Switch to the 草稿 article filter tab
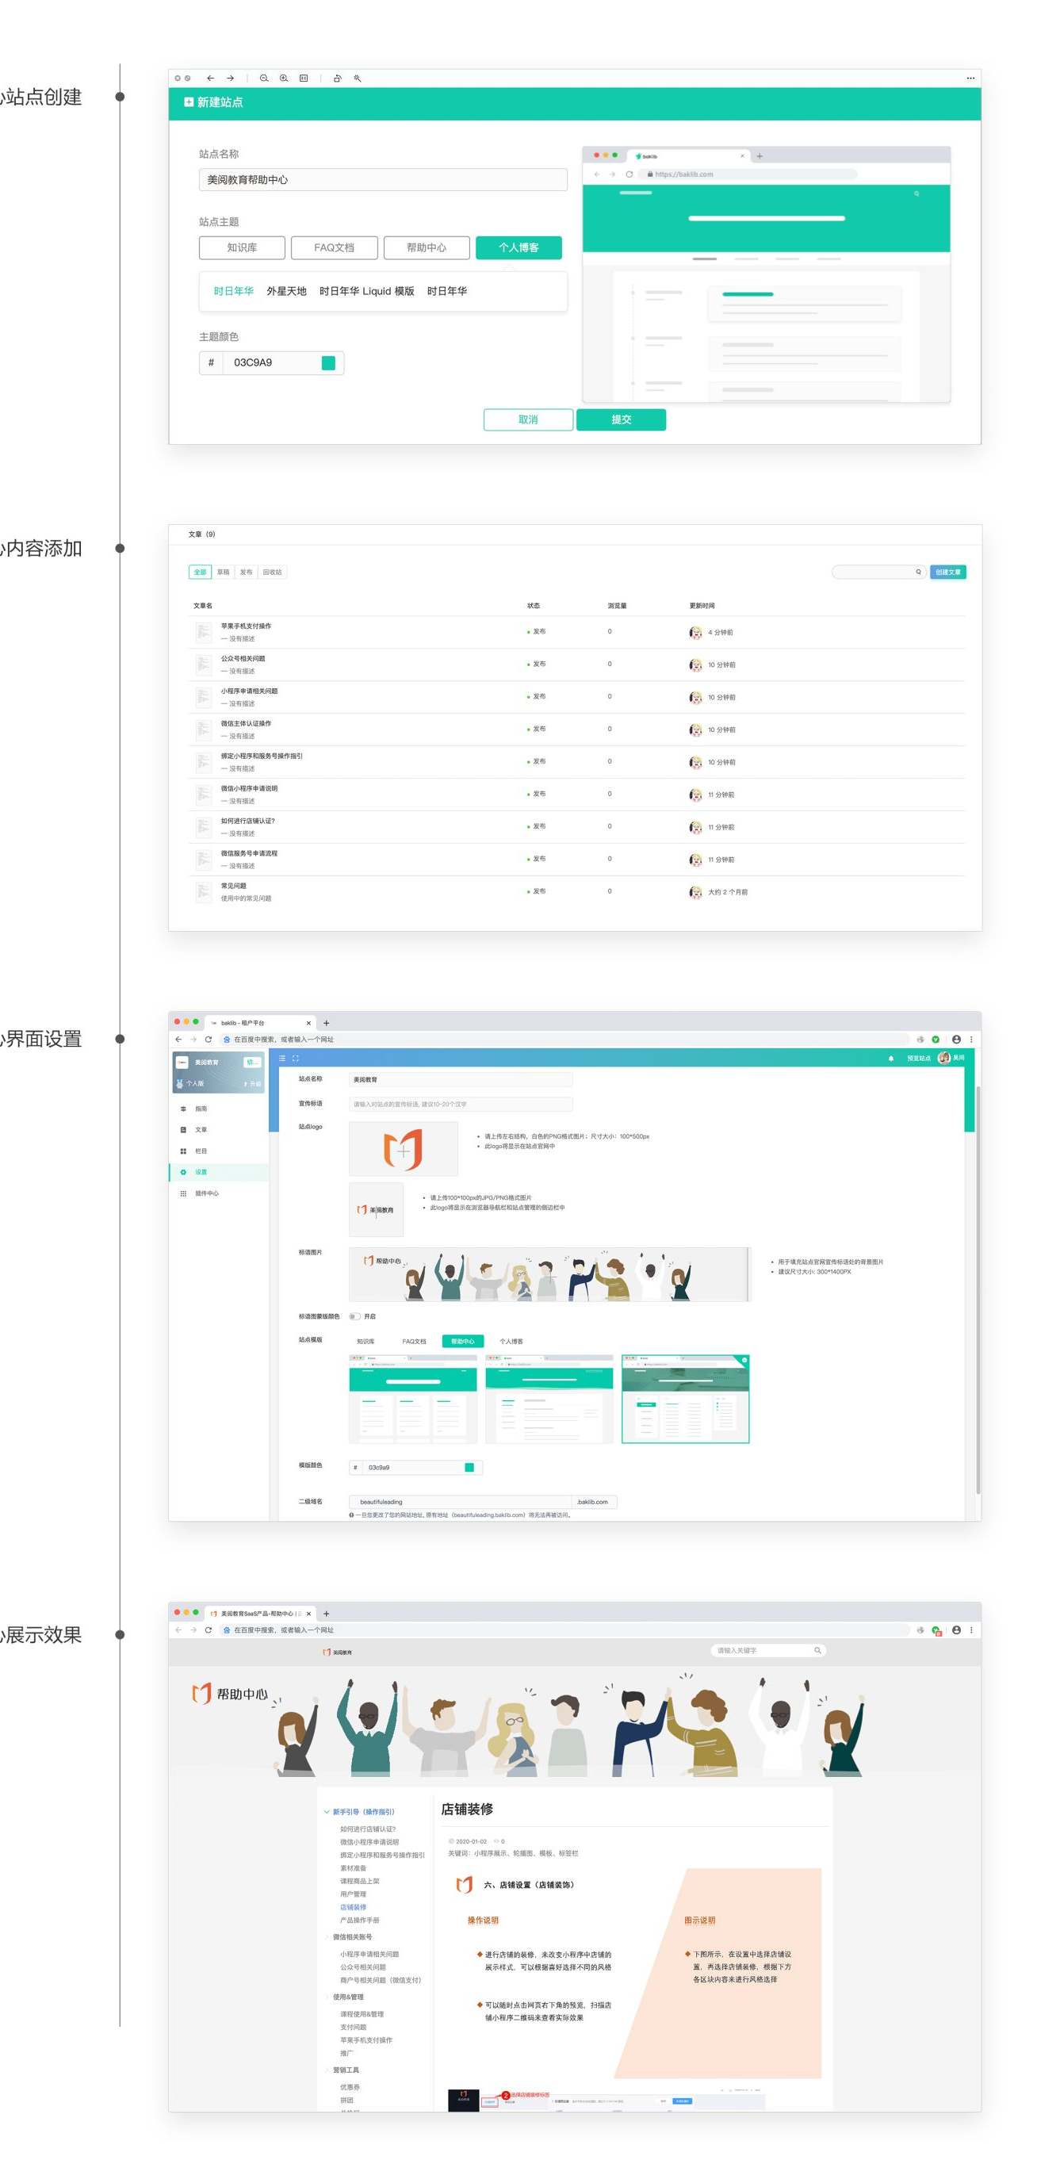Screen dimensions: 1037x2183 tap(223, 572)
